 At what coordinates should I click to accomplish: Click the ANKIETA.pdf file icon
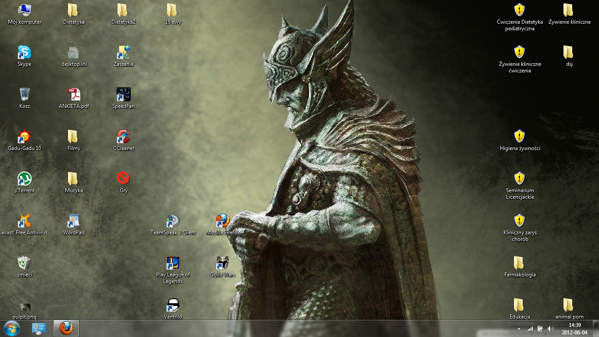point(74,95)
